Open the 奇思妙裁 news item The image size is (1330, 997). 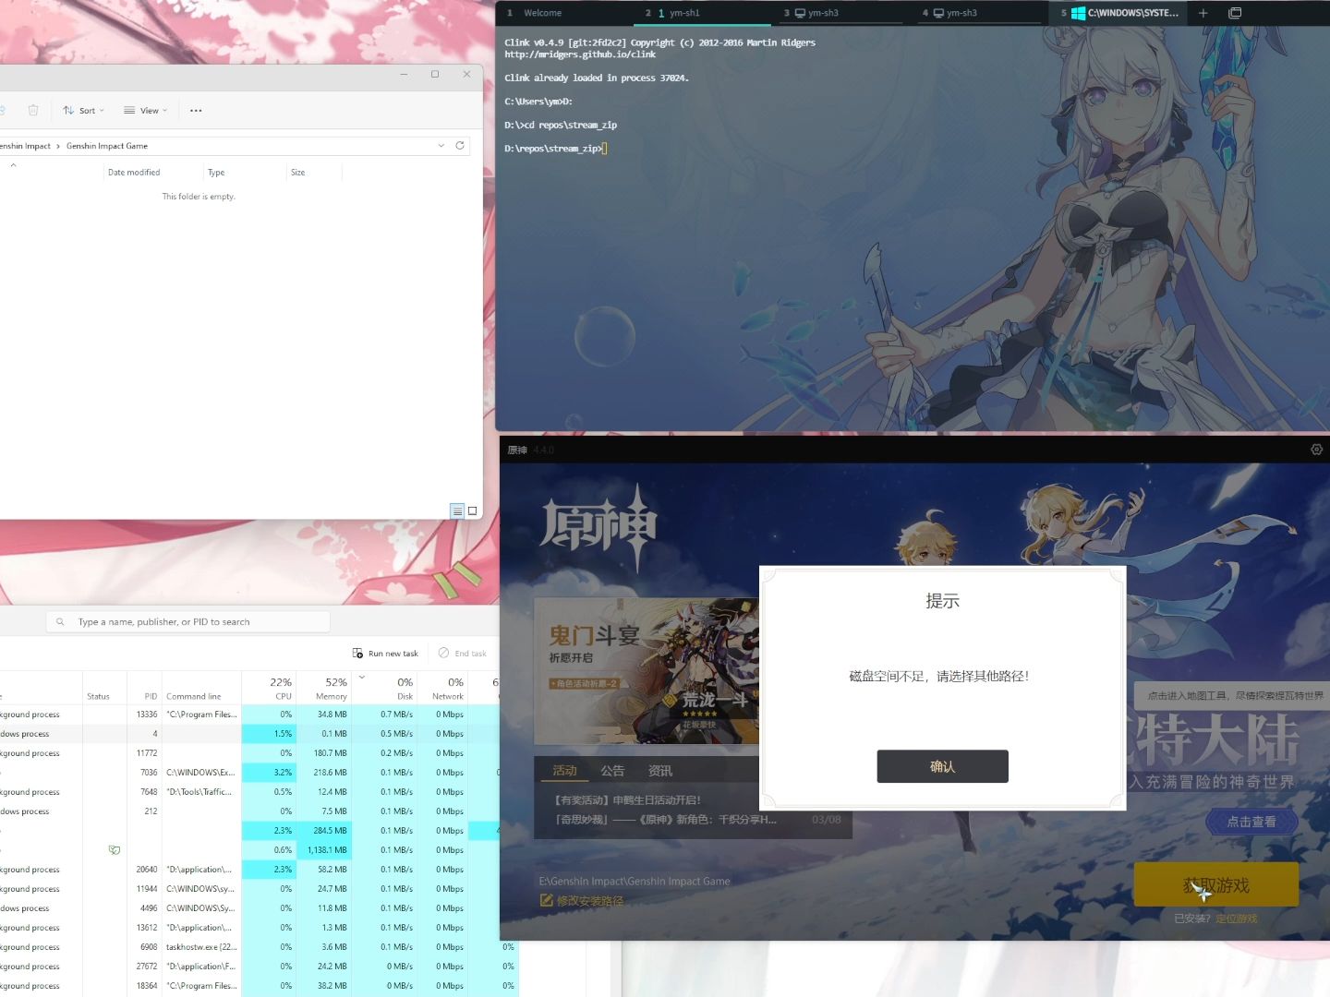coord(665,820)
